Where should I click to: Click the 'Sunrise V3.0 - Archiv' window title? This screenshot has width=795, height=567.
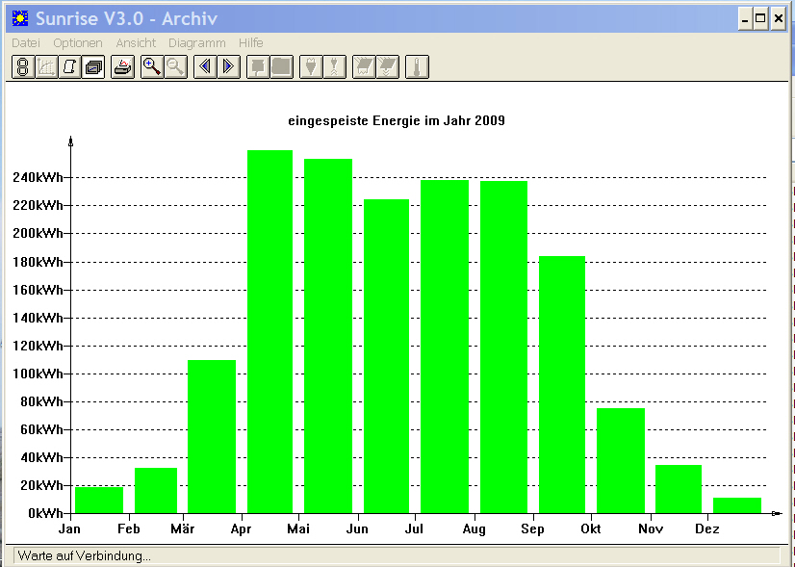click(127, 18)
